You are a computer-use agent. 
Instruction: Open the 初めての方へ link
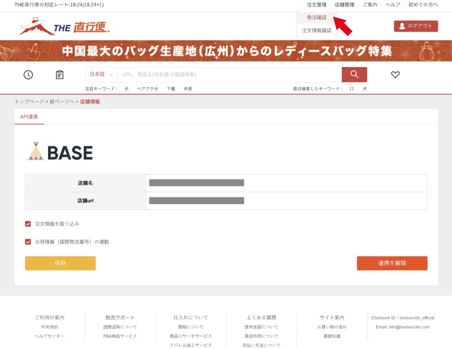[423, 4]
